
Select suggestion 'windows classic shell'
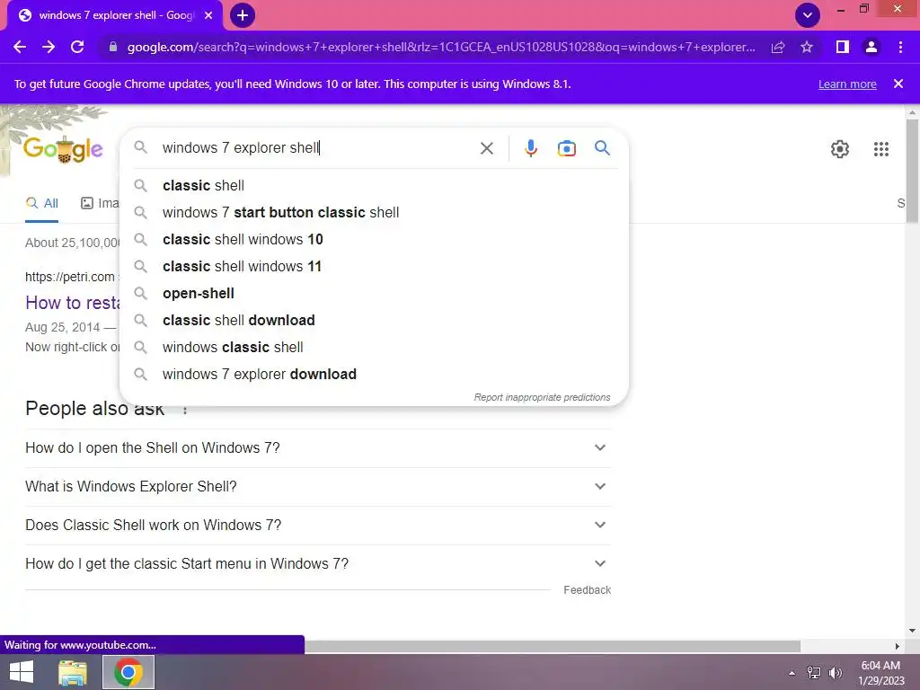pos(374,348)
